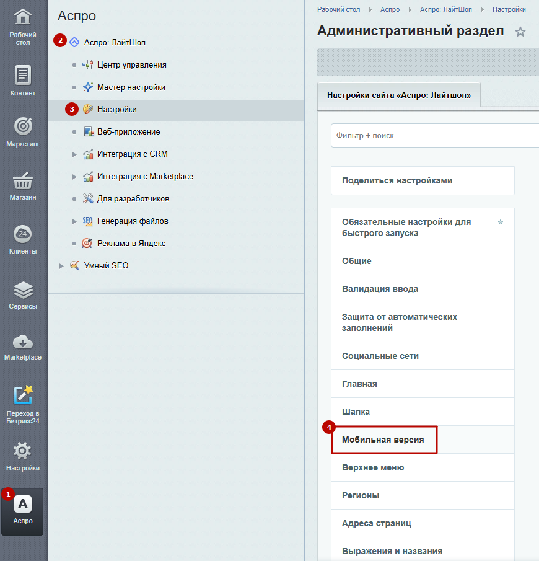Screen dimensions: 539x561
Task: Open the Магазин basket icon
Action: (x=22, y=180)
